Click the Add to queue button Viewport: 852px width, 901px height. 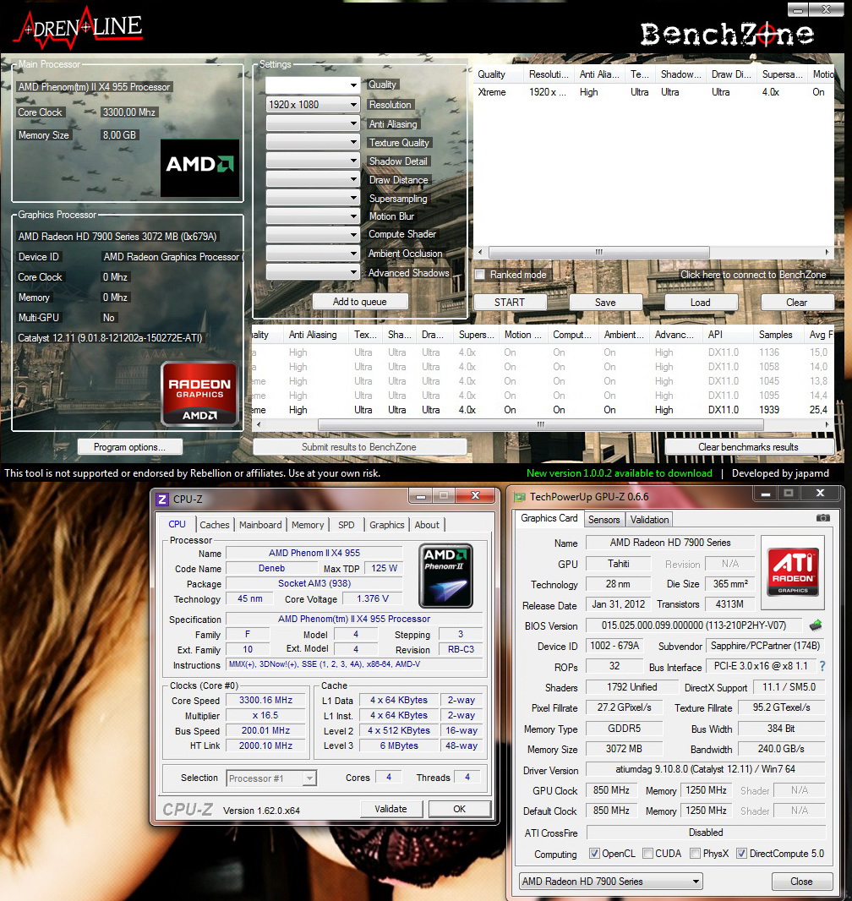[360, 302]
